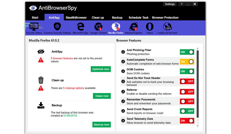Click the 01/08/2018 backup date link
This screenshot has width=231, height=134.
click(x=70, y=115)
